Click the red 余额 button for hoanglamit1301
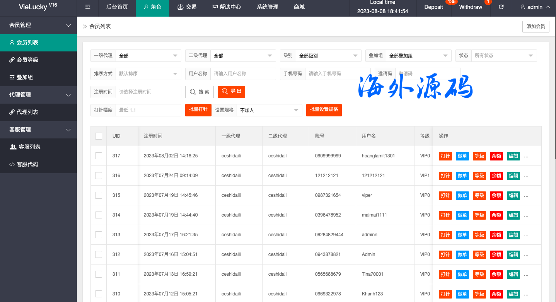 tap(496, 156)
